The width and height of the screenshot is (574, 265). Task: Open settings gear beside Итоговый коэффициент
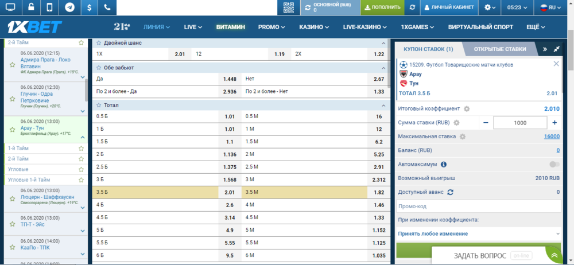point(466,109)
